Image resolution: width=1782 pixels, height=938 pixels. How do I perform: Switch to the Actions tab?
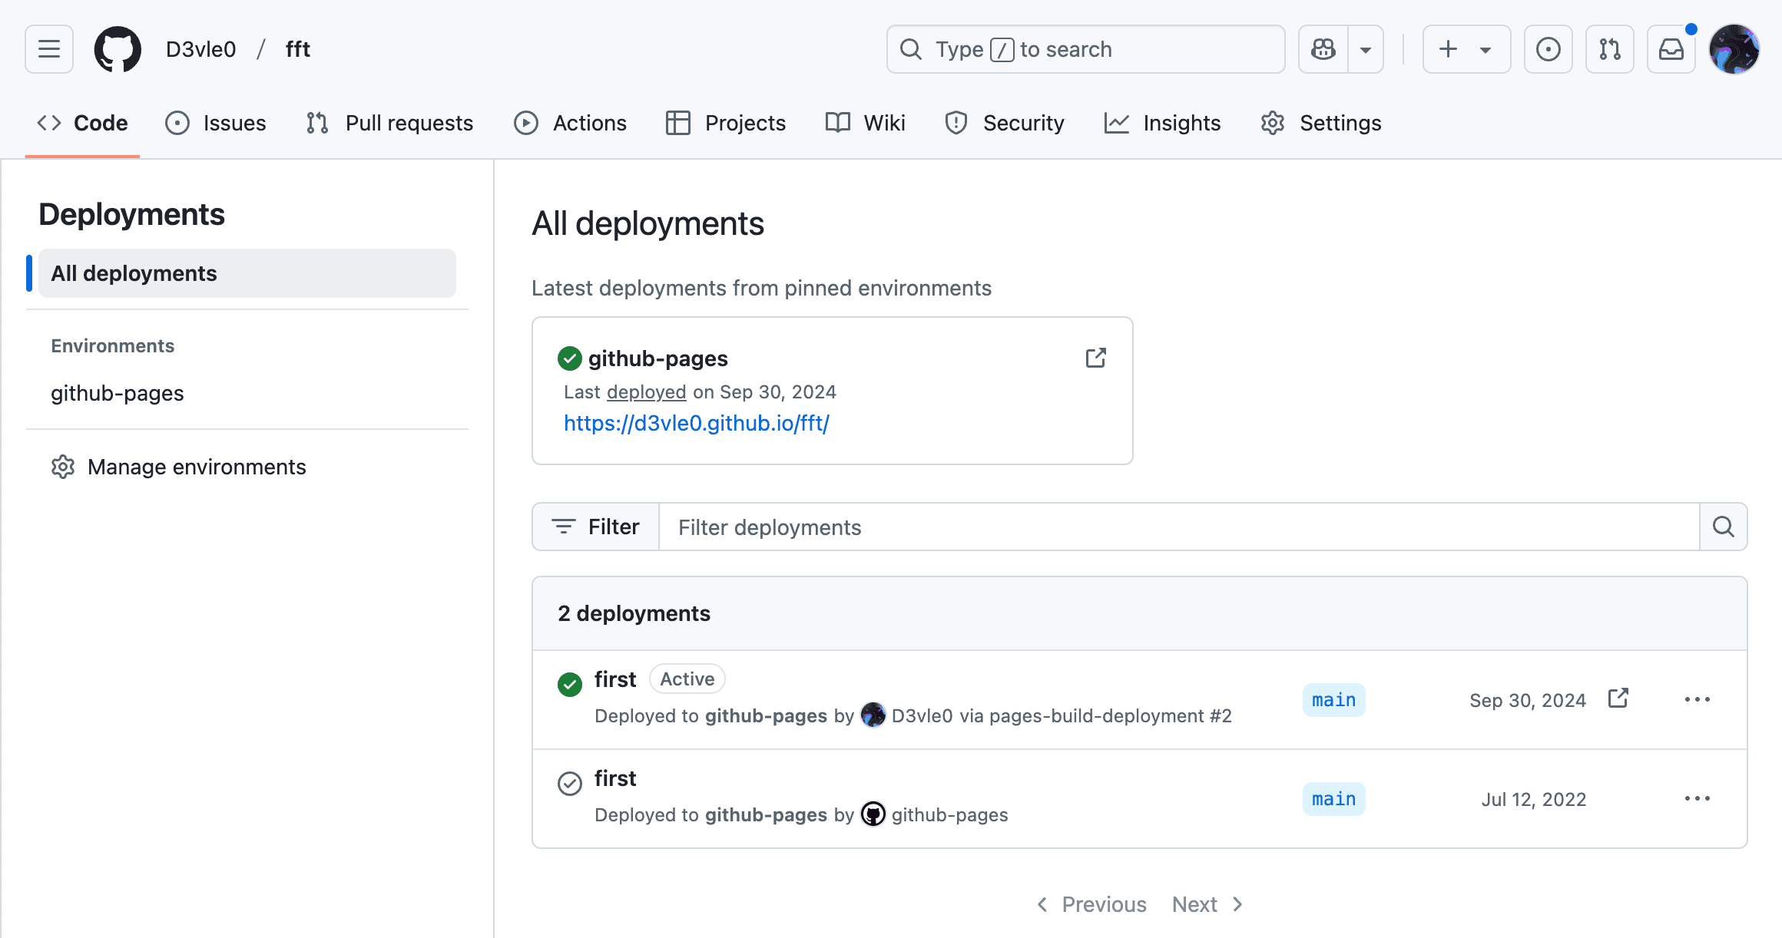[571, 123]
